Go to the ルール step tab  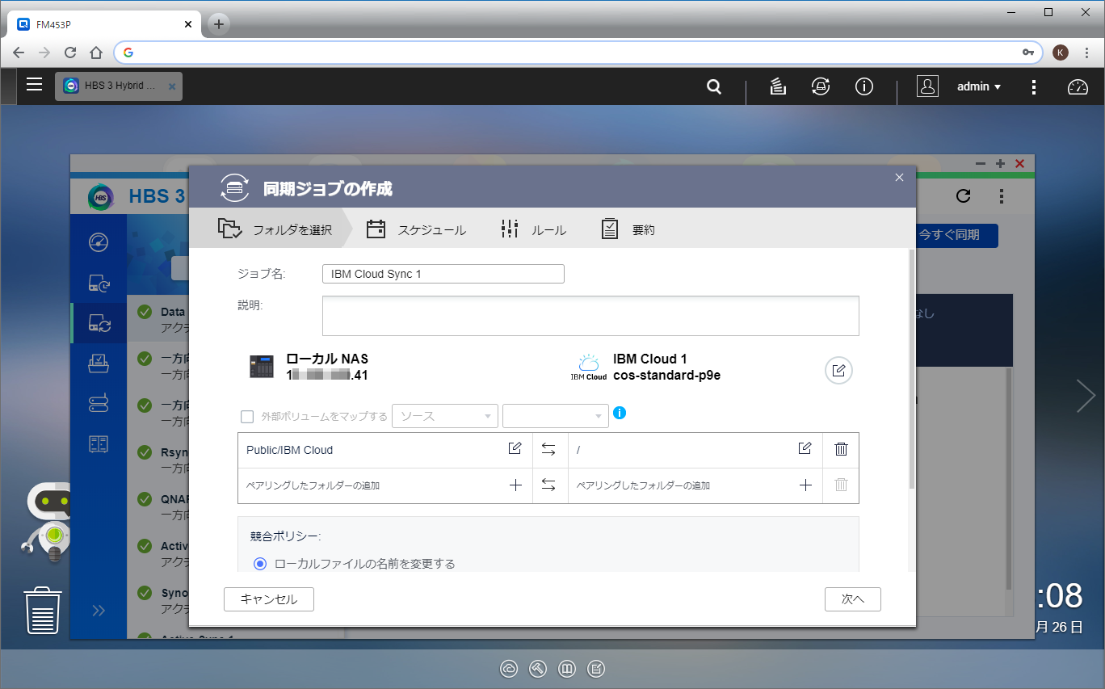[533, 229]
